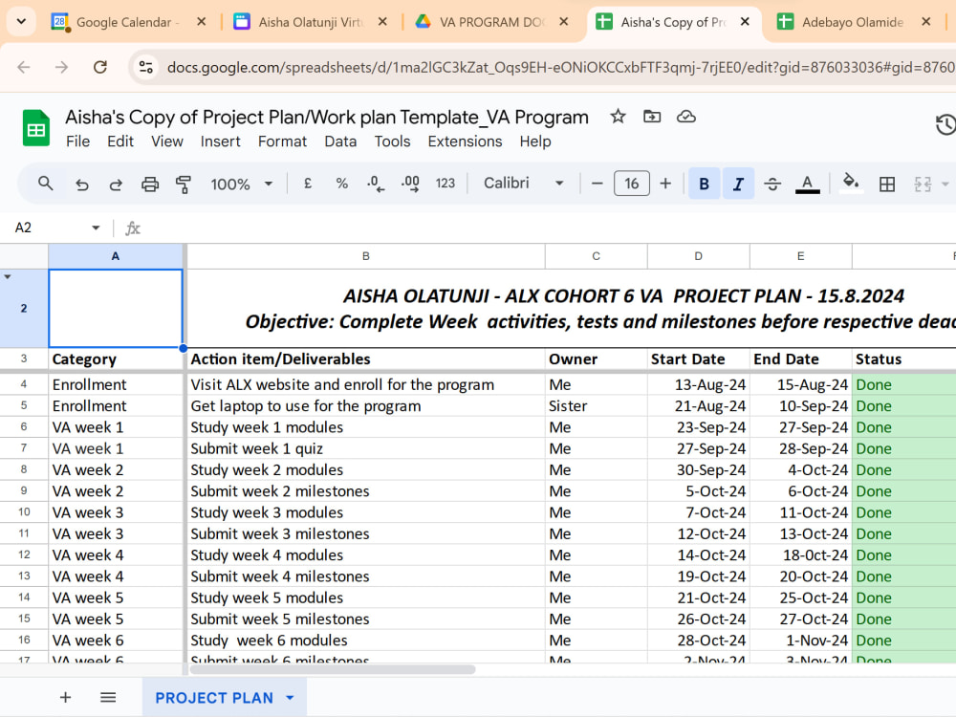Increase font size with plus
The width and height of the screenshot is (956, 717).
[665, 184]
